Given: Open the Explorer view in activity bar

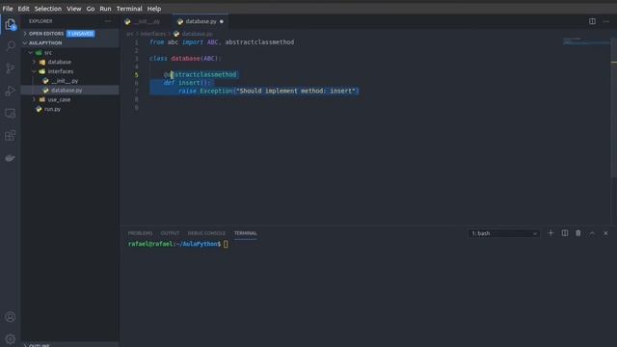Looking at the screenshot, I should pyautogui.click(x=11, y=25).
